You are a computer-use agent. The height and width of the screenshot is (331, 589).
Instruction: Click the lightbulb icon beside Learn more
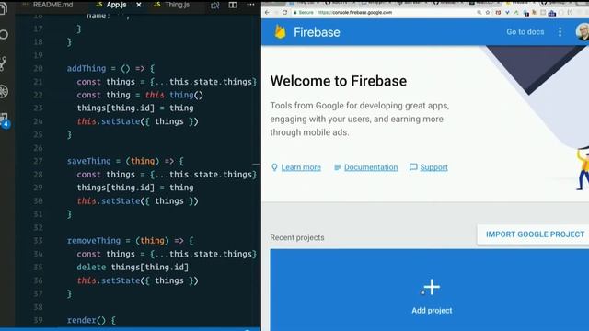click(274, 167)
